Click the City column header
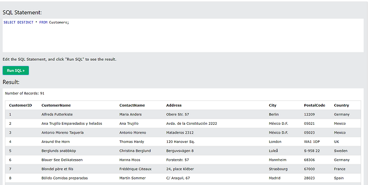The image size is (368, 185). click(x=272, y=105)
